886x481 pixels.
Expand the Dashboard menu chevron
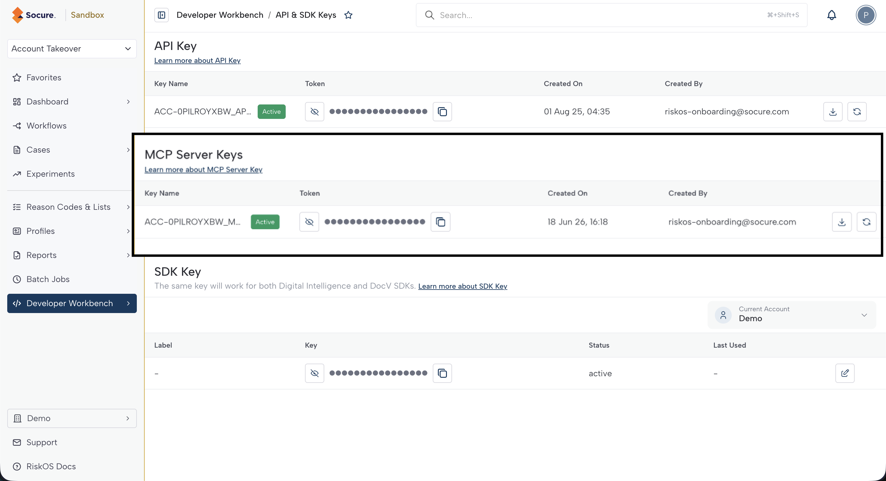[x=128, y=101]
